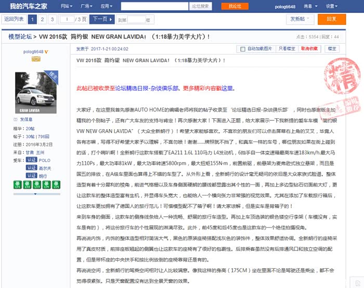
Task: Click the last green LV5 badge icon
Action: coord(56,184)
